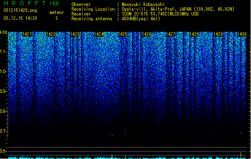
Task: Click the 1427 time marker
Action: (x=170, y=34)
